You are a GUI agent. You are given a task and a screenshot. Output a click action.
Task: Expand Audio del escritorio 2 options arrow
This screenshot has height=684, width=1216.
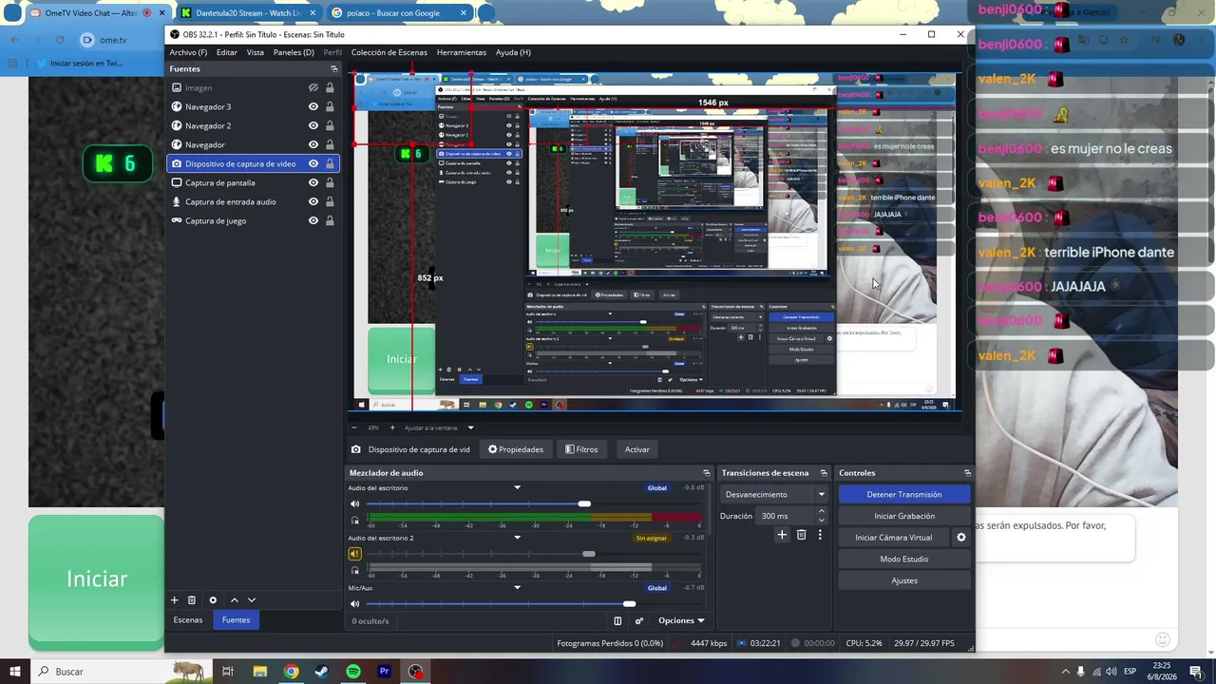pos(518,538)
